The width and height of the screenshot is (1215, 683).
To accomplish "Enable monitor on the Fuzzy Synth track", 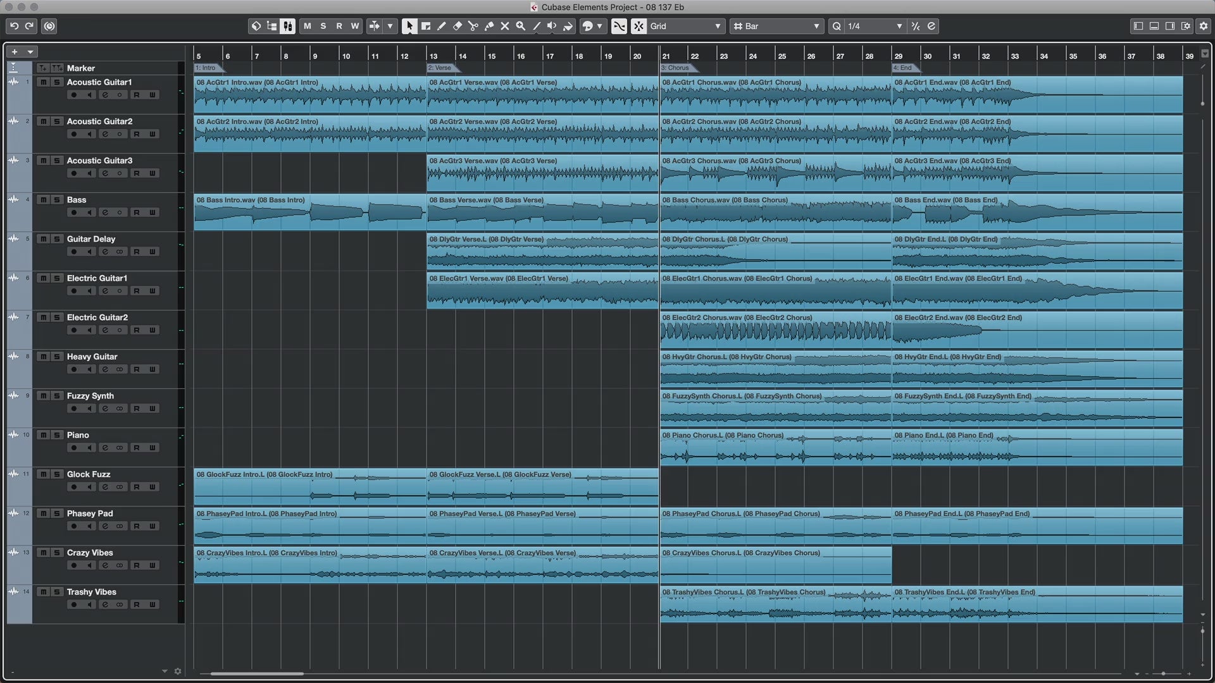I will [x=89, y=409].
